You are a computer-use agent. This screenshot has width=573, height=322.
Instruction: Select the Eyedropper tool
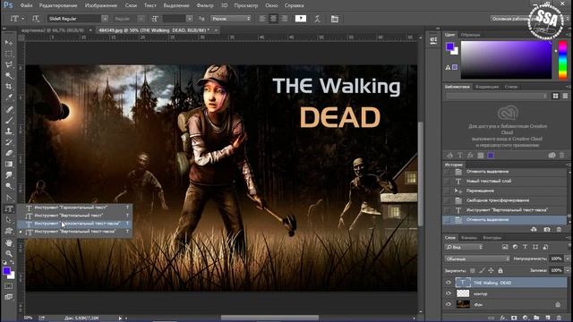point(9,97)
